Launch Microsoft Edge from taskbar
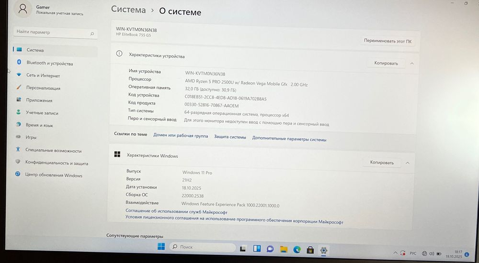Viewport: 479px width, 263px height. tap(297, 250)
